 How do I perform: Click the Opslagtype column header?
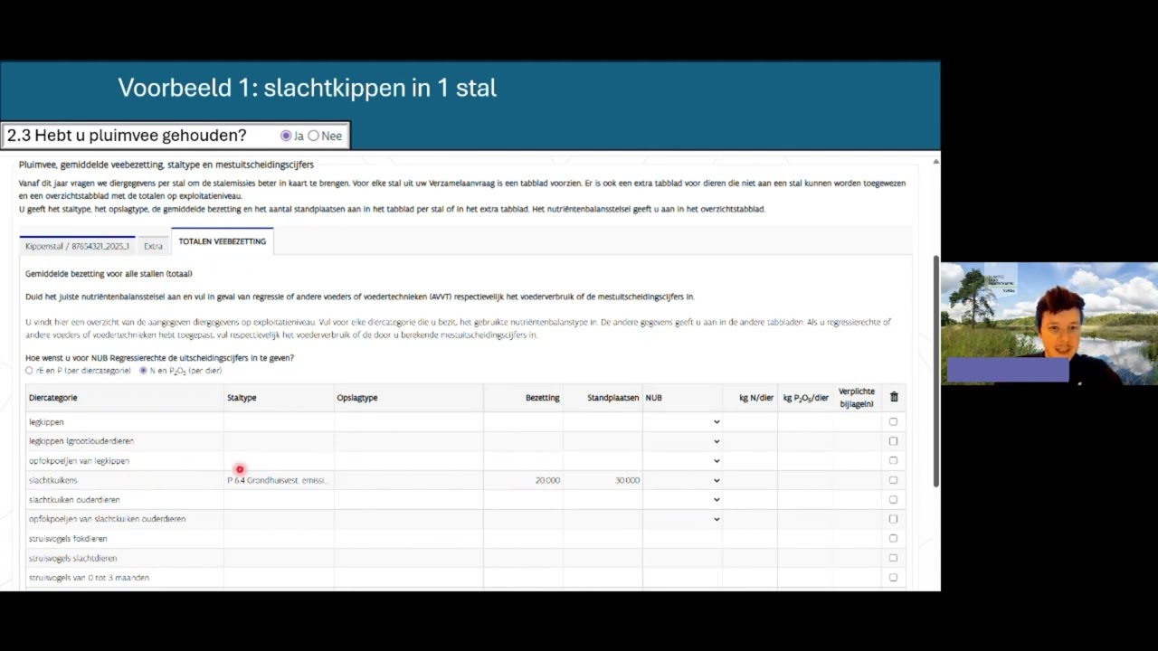[x=357, y=398]
